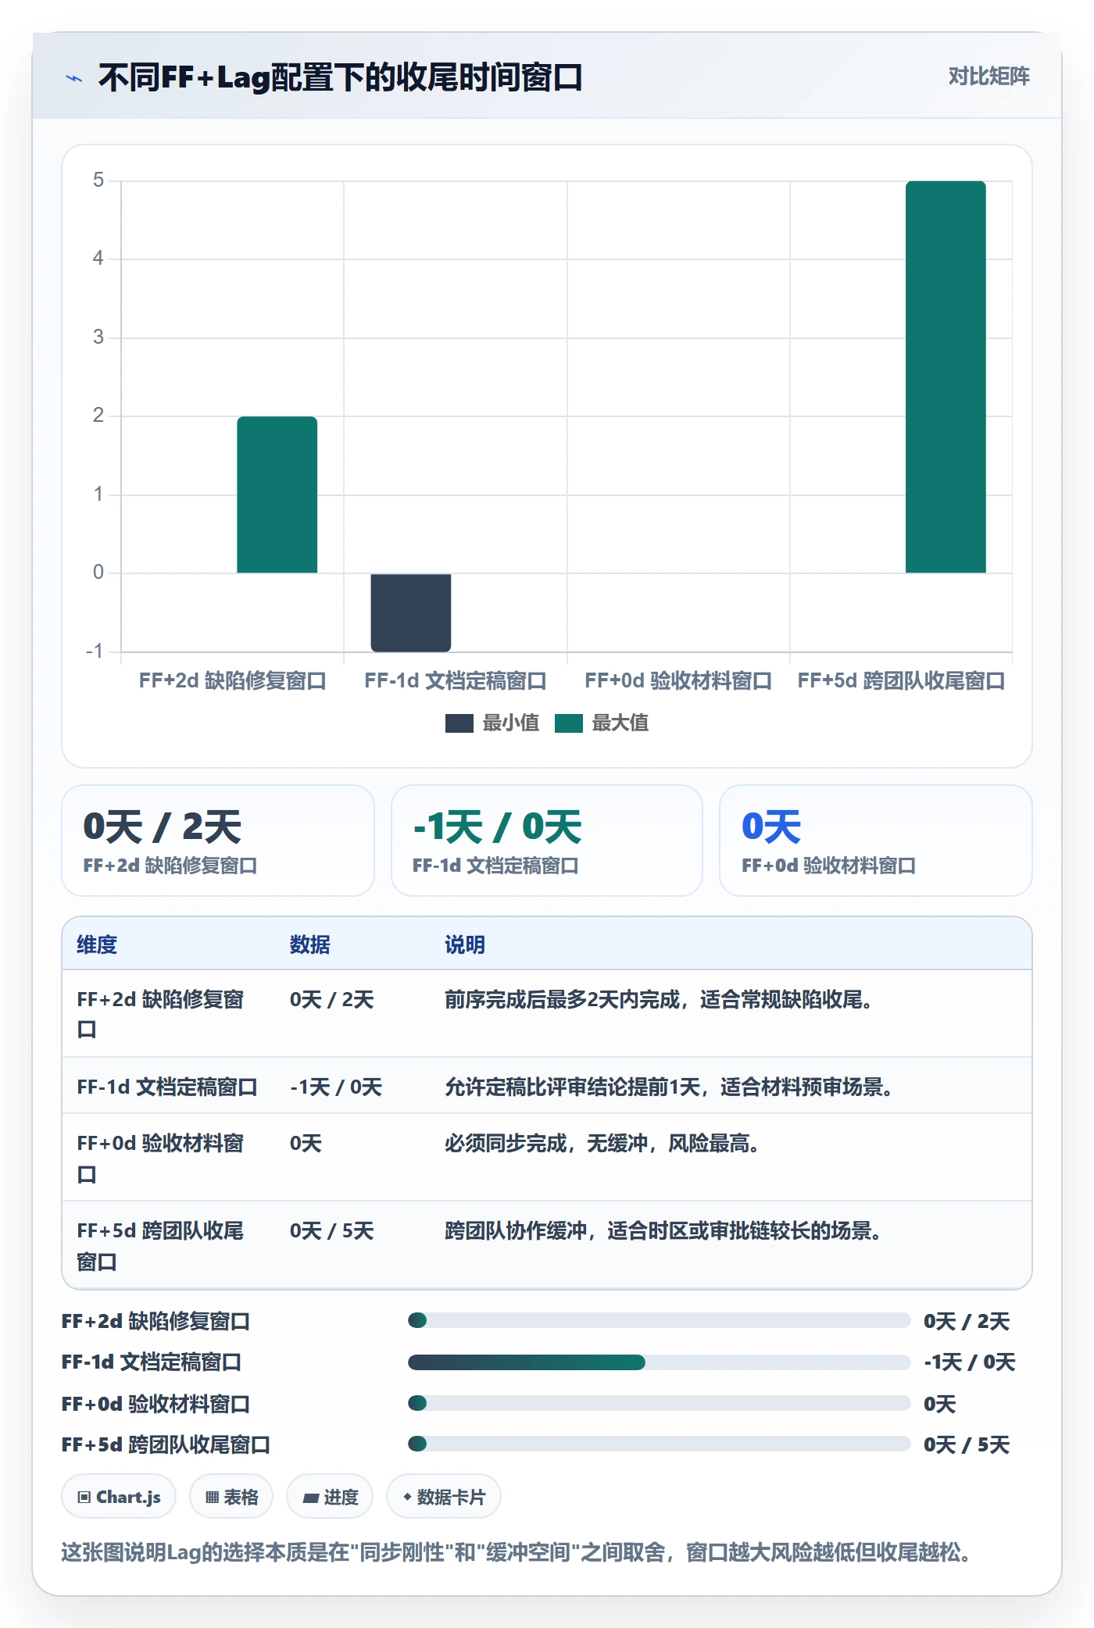
Task: Toggle the 最小值 legend swatch
Action: (459, 723)
